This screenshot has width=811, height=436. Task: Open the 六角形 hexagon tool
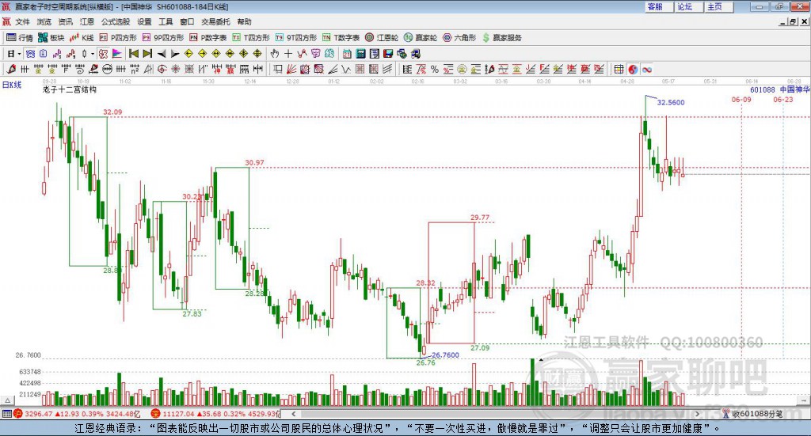[459, 38]
